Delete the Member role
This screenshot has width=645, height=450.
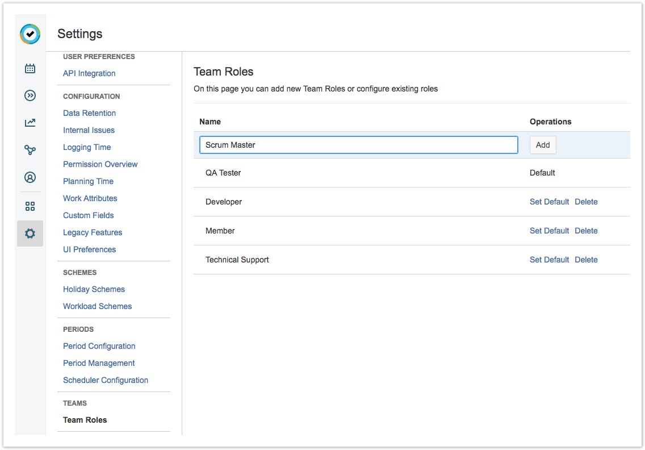point(586,231)
